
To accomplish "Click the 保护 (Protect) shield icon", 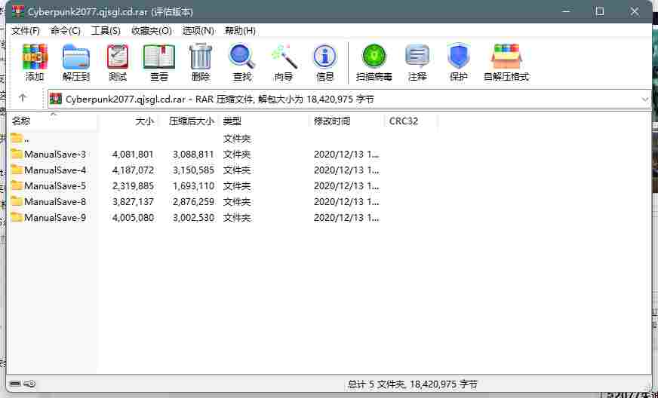I will click(x=458, y=57).
